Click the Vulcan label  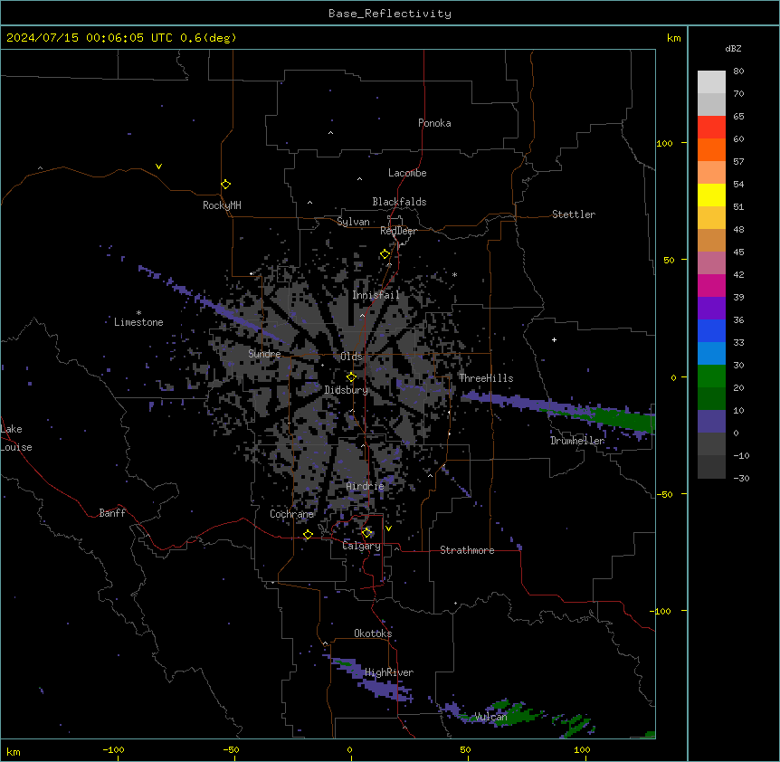pyautogui.click(x=491, y=717)
